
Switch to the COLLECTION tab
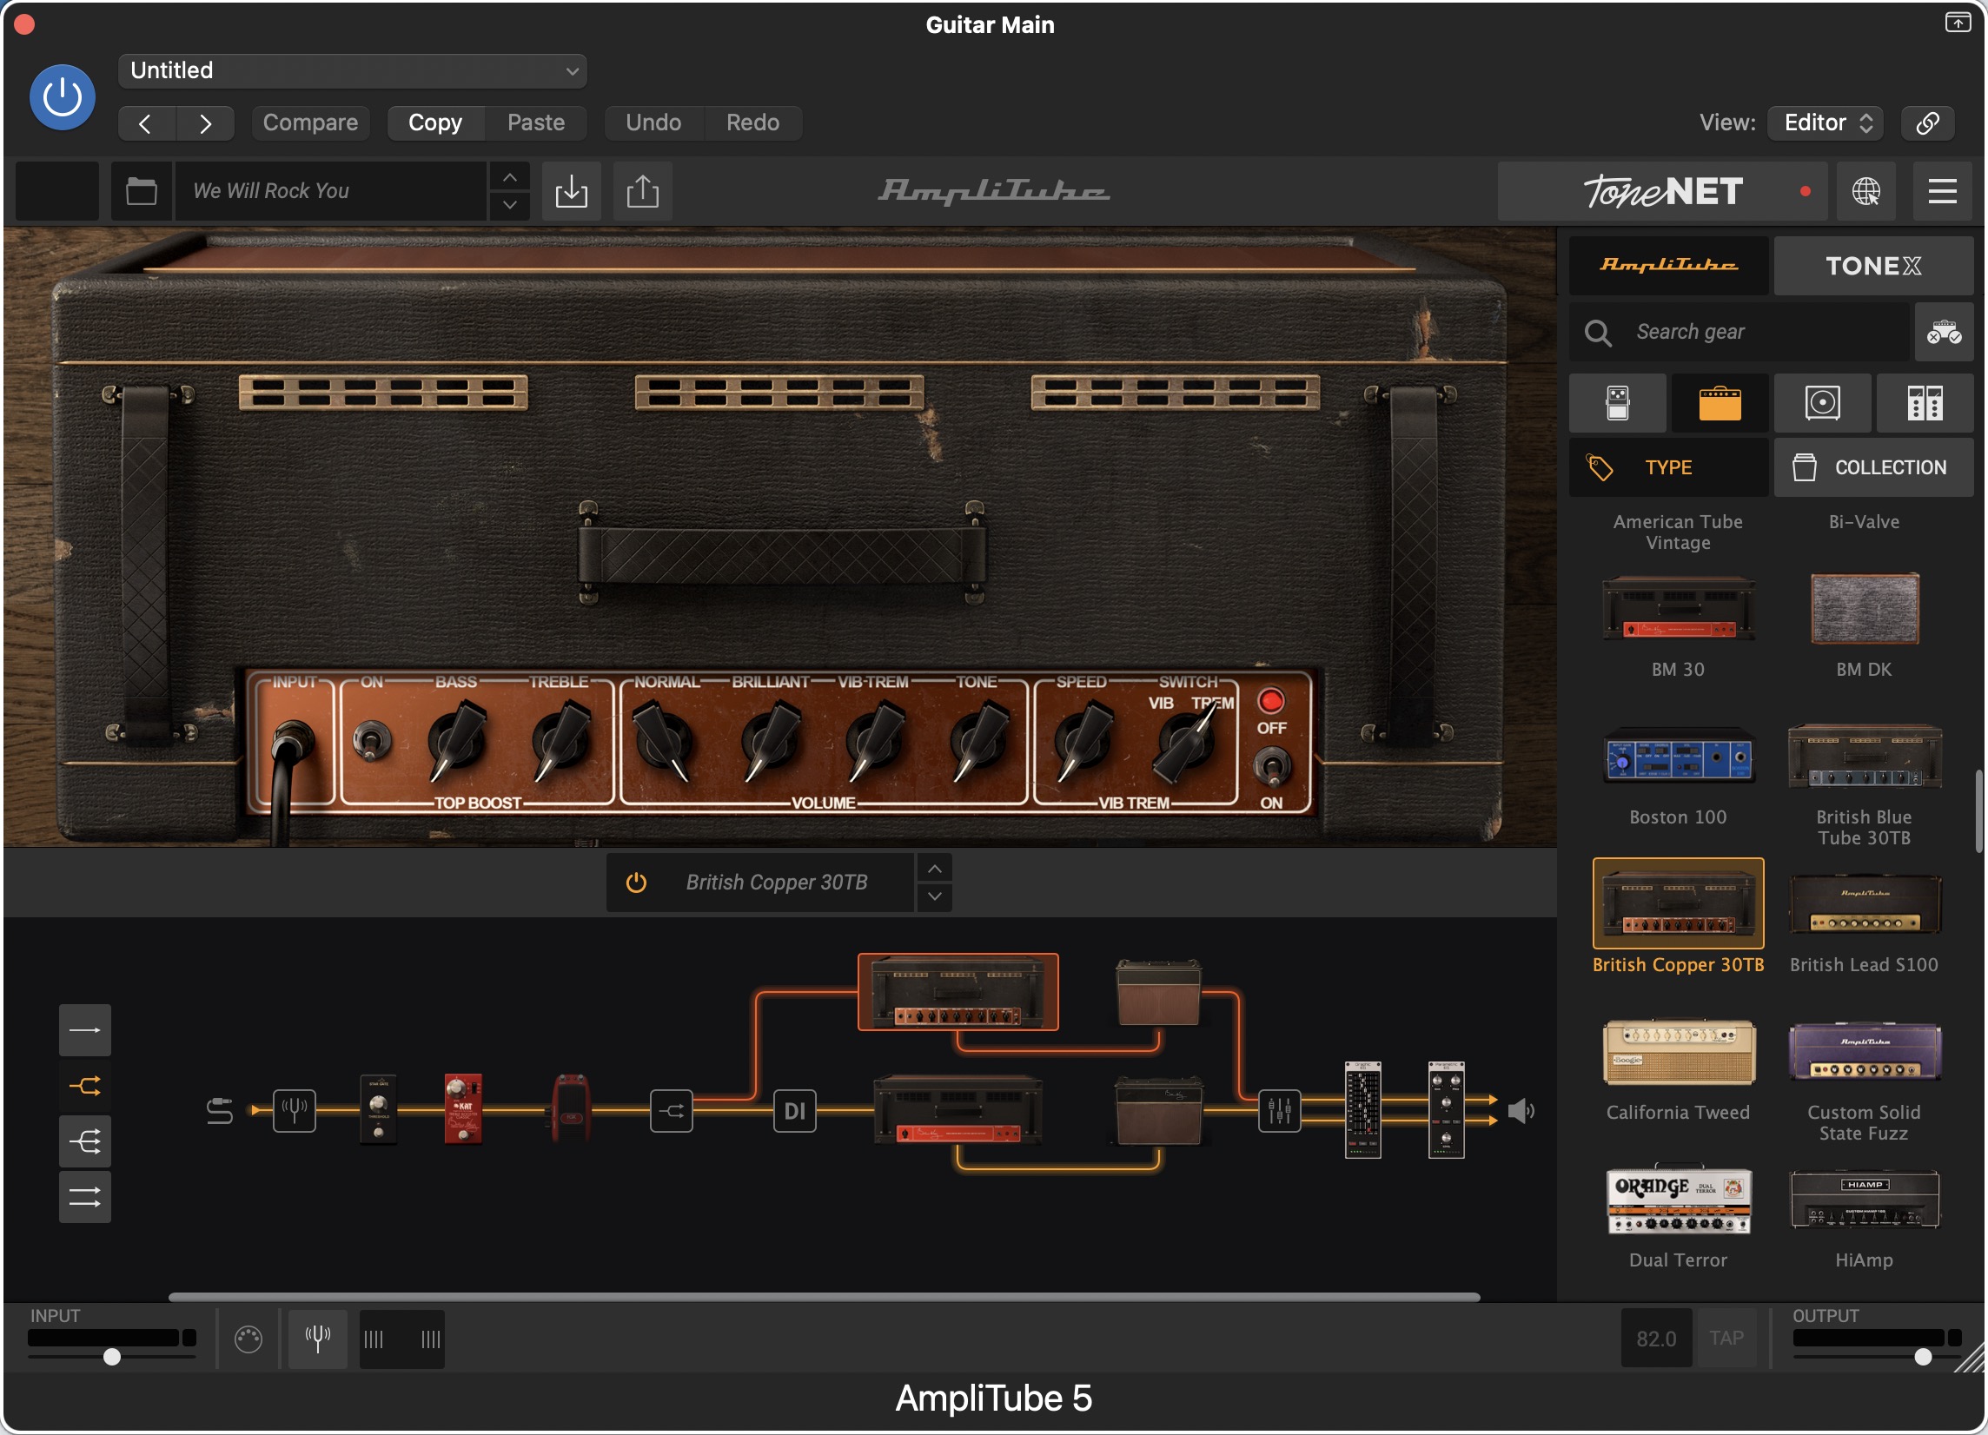(x=1874, y=468)
